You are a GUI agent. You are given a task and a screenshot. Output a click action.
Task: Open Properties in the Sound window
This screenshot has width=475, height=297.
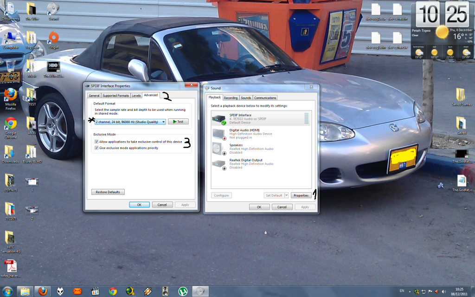pyautogui.click(x=301, y=195)
